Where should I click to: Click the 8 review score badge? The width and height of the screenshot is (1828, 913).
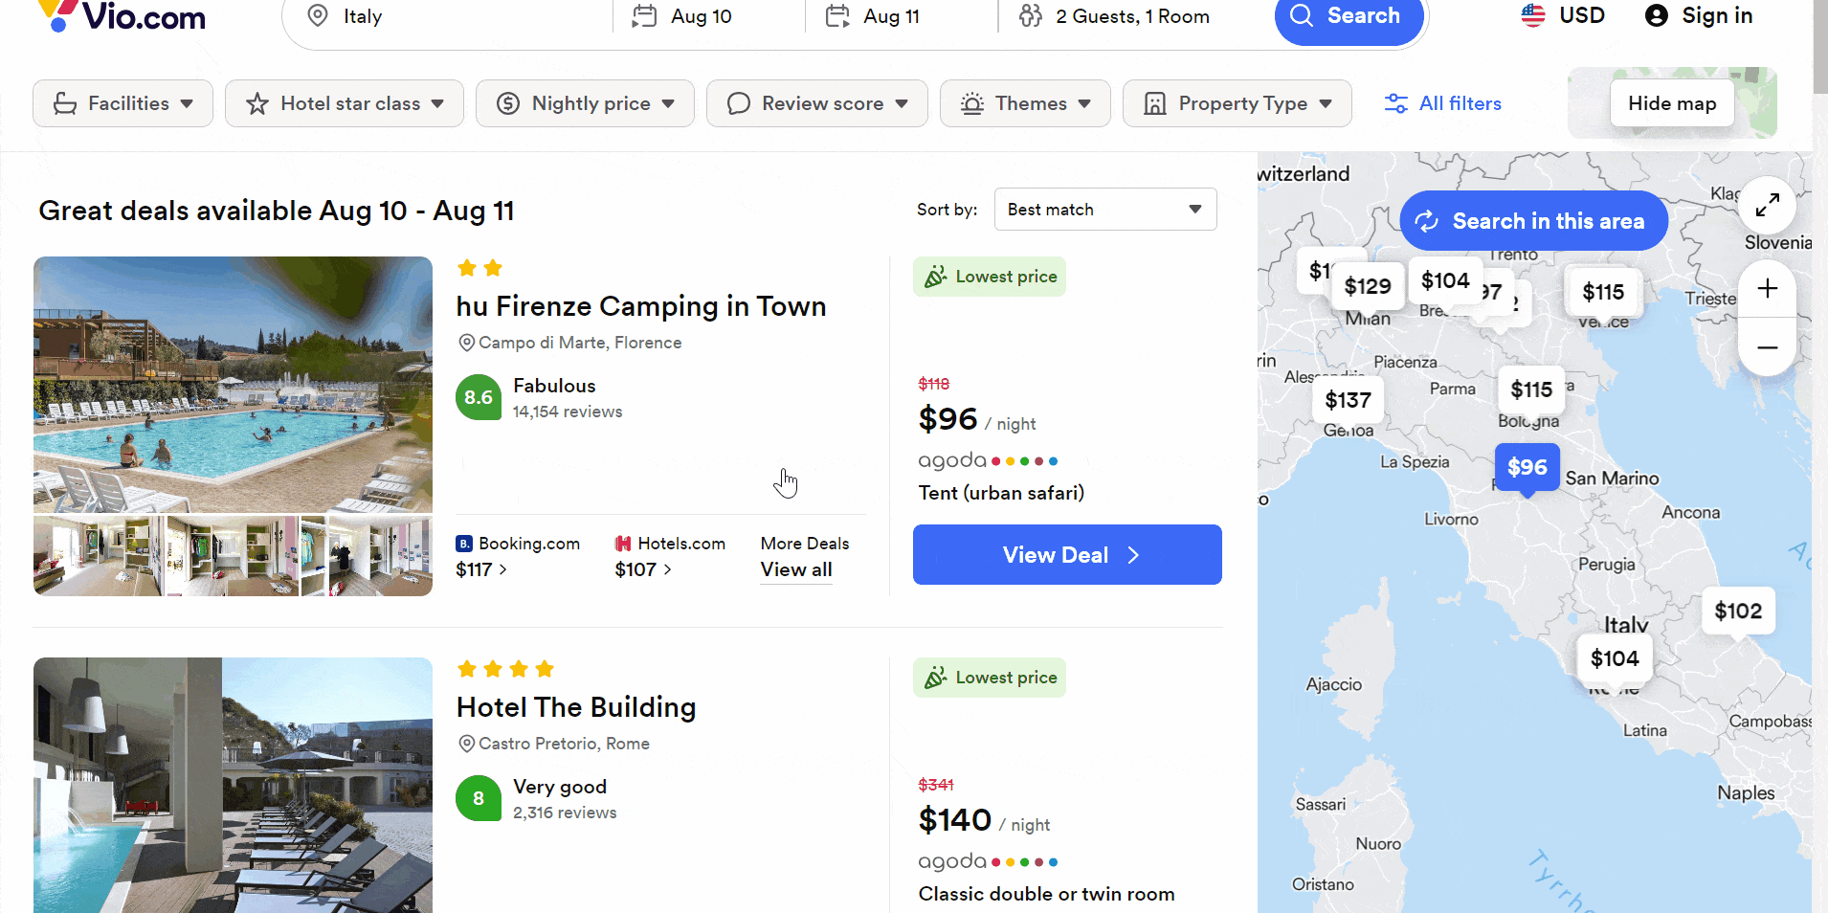coord(479,798)
